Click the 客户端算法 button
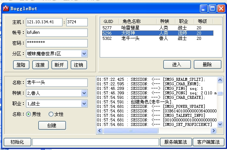The width and height of the screenshot is (227, 150). pyautogui.click(x=209, y=142)
